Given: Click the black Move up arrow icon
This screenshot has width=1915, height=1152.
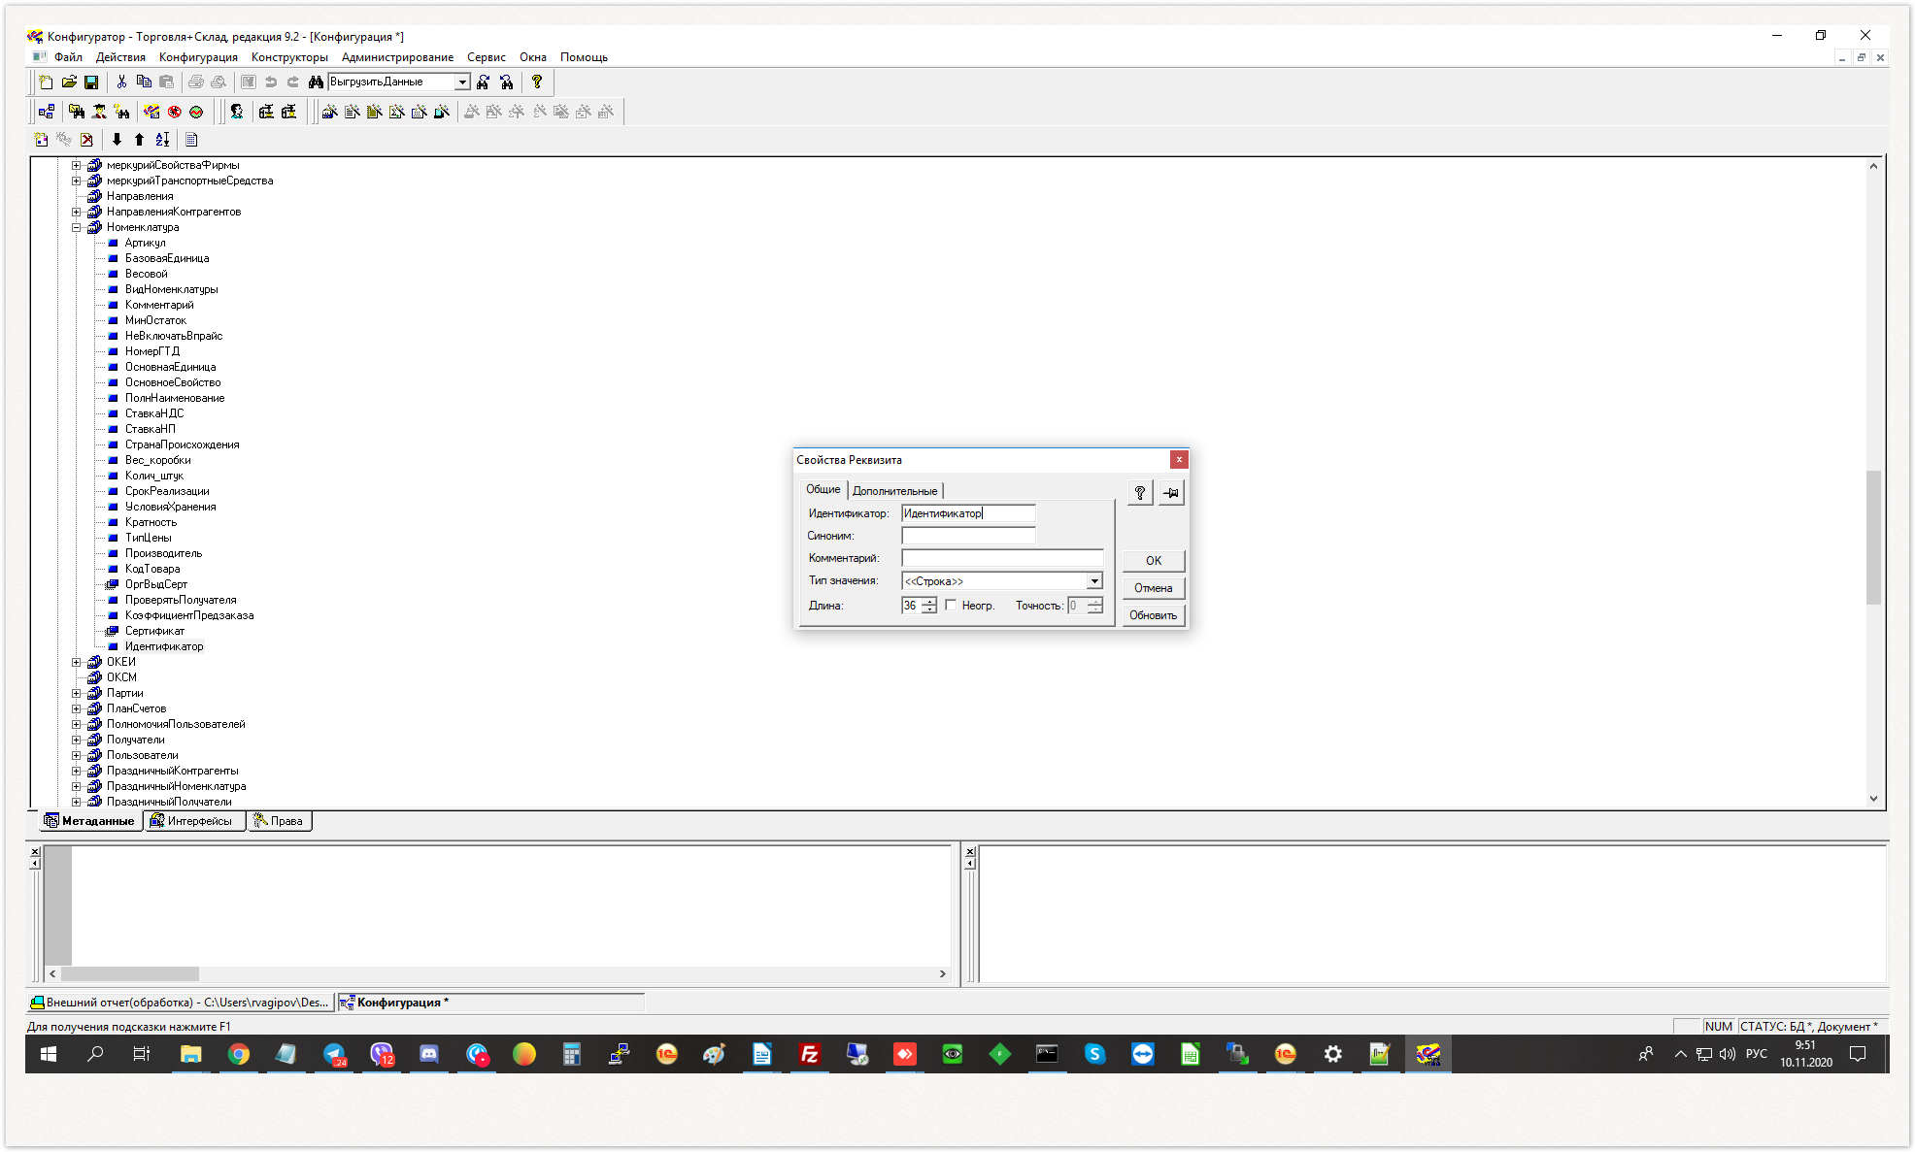Looking at the screenshot, I should [139, 140].
